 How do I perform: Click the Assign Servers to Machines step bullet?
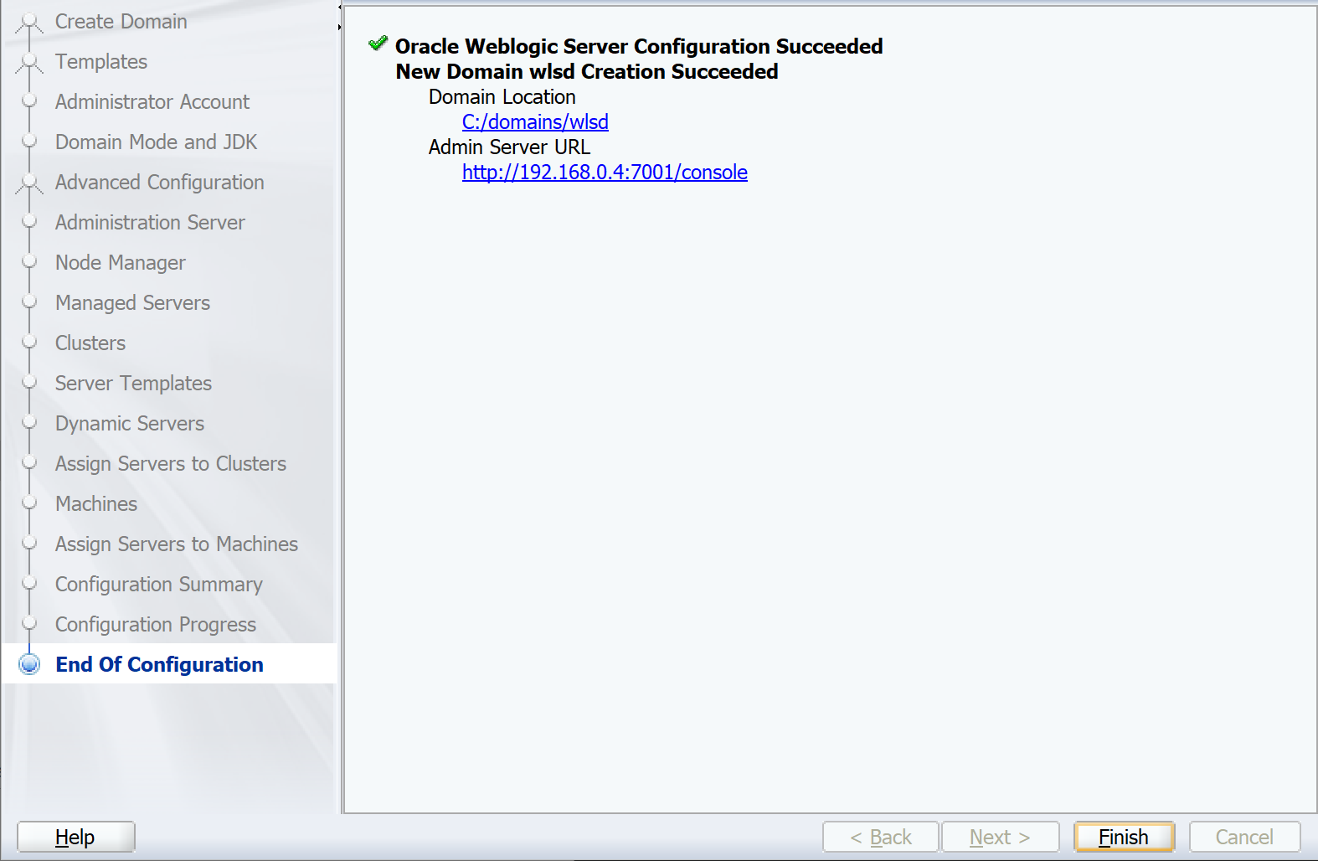[29, 543]
